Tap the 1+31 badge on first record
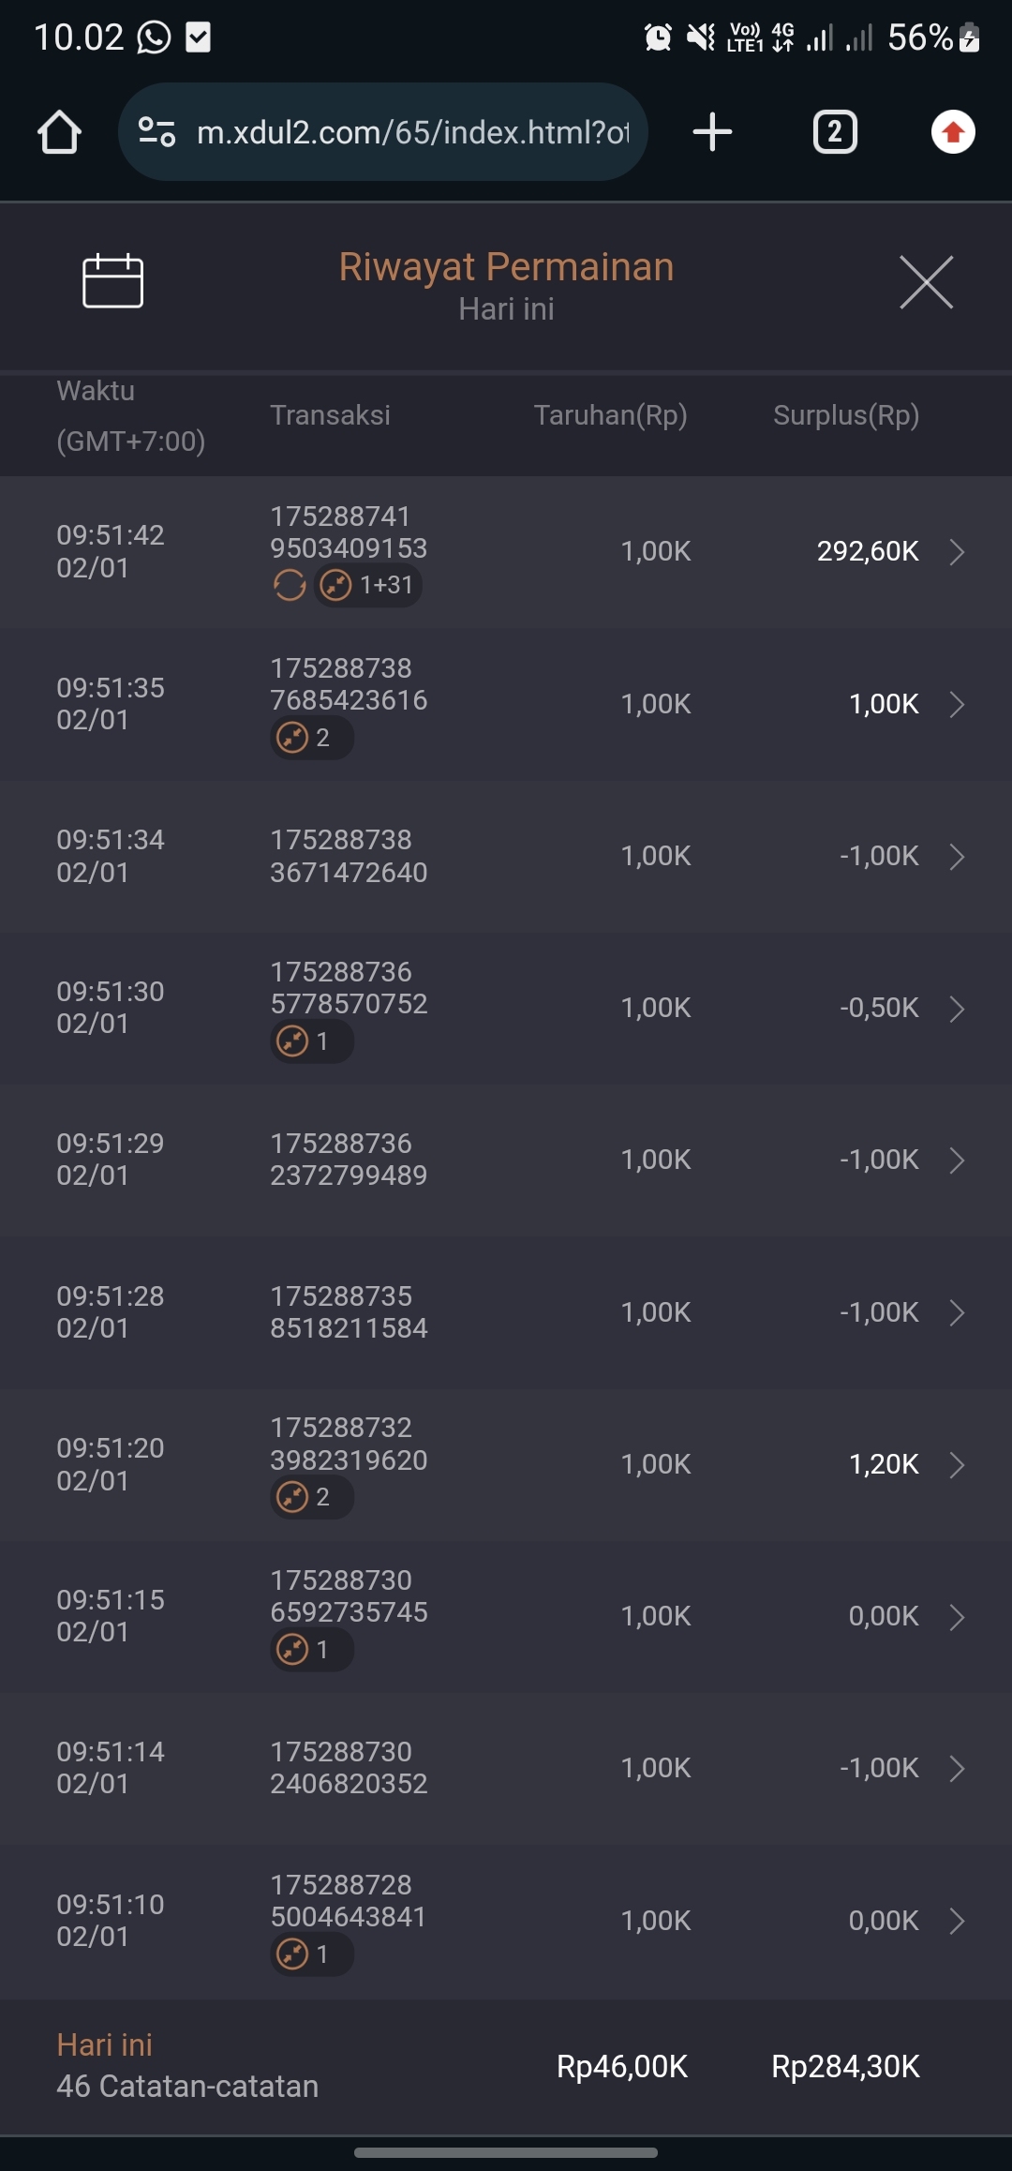Image resolution: width=1012 pixels, height=2171 pixels. click(x=368, y=586)
